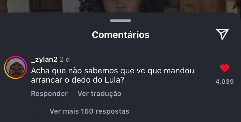The image size is (241, 122).
Task: Open the _zylan2 username profile link
Action: point(44,59)
